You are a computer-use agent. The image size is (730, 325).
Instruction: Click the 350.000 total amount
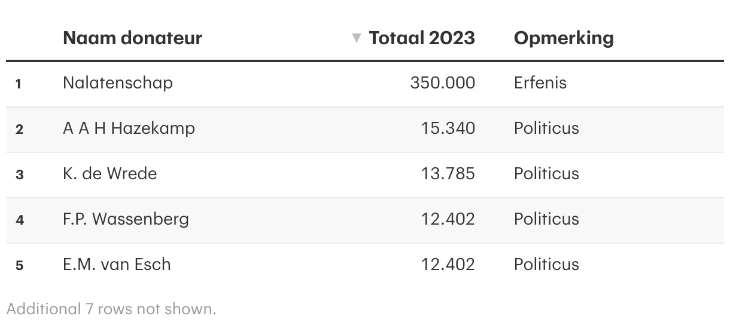tap(442, 83)
